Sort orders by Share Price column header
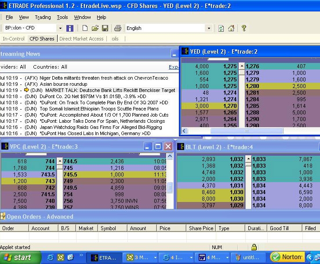320x264 pixels. pos(201,228)
